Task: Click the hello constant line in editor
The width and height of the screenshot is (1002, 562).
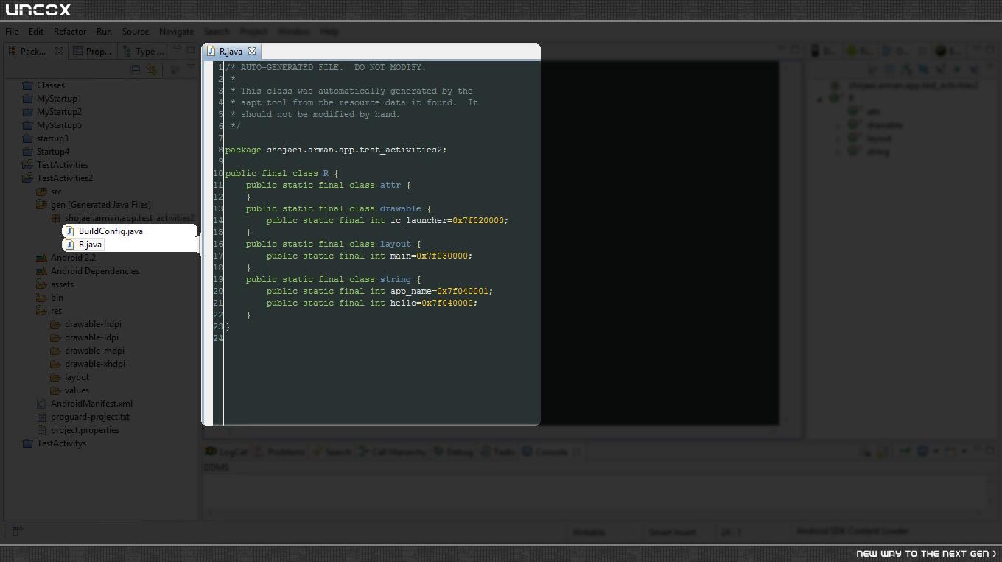Action: tap(372, 303)
